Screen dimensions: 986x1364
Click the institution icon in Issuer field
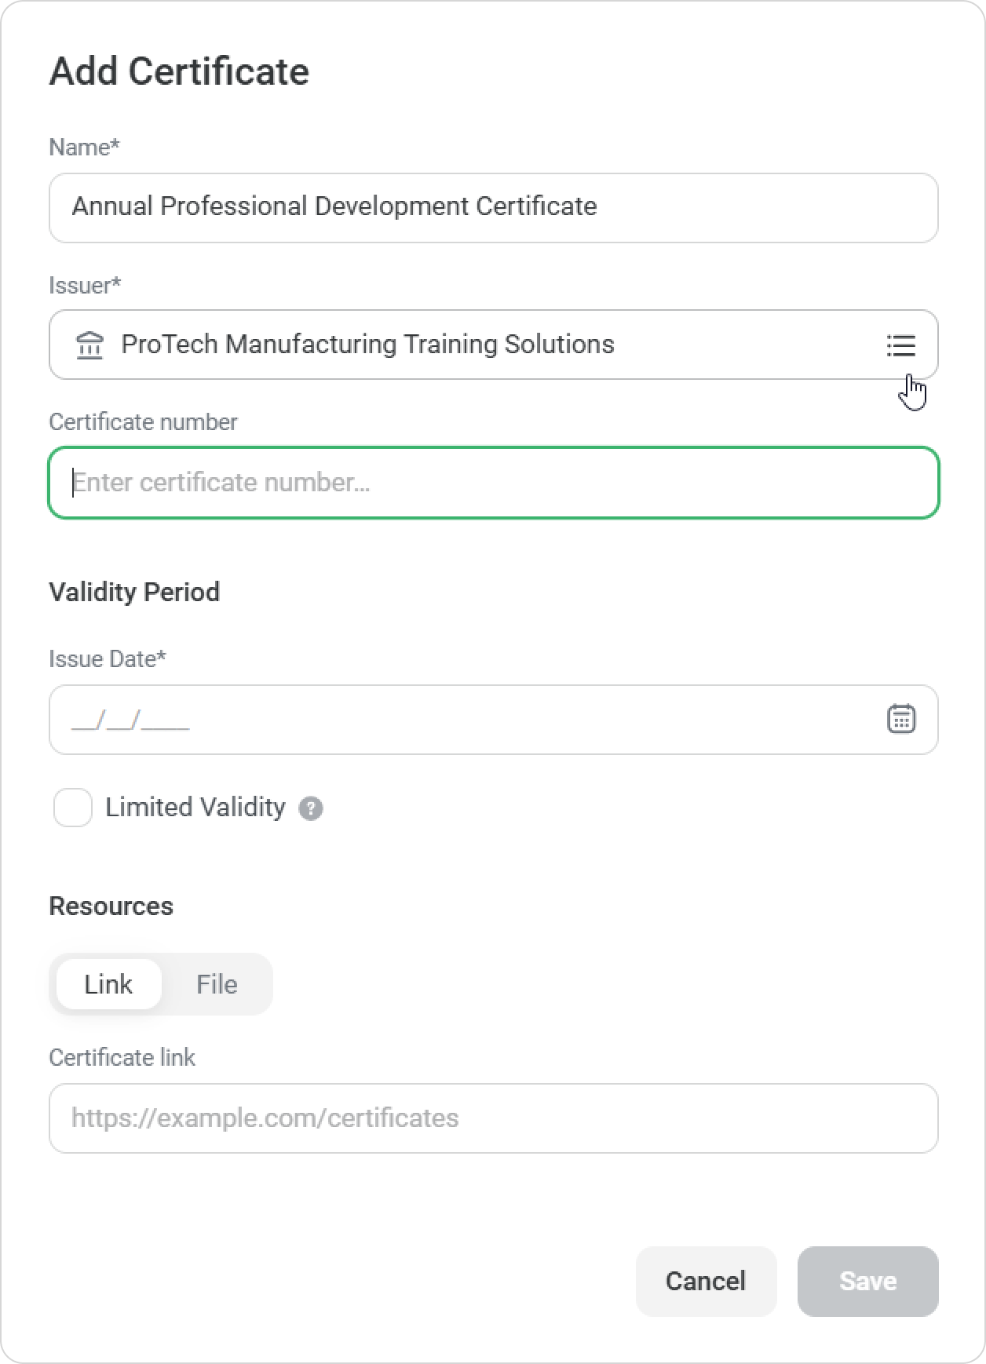click(90, 345)
